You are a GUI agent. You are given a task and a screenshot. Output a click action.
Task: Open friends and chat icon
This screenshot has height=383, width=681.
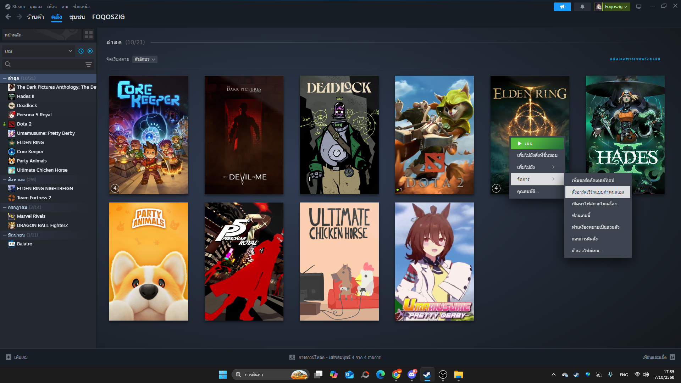(x=672, y=357)
